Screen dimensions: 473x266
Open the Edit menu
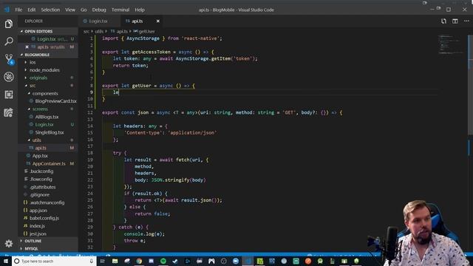coord(31,10)
